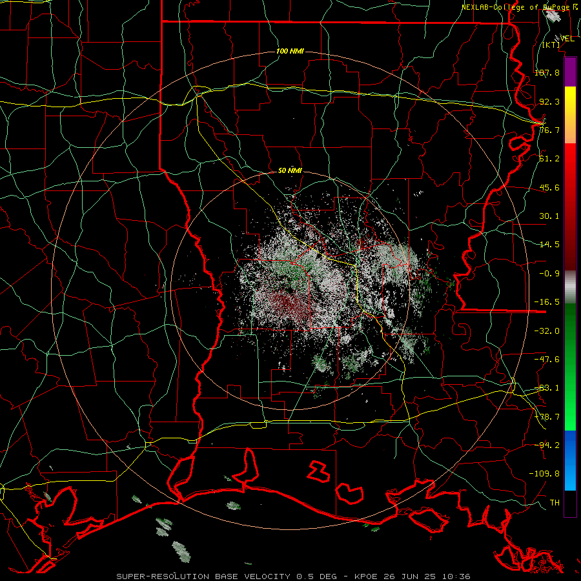Click the 76.7 legend value

(x=549, y=130)
